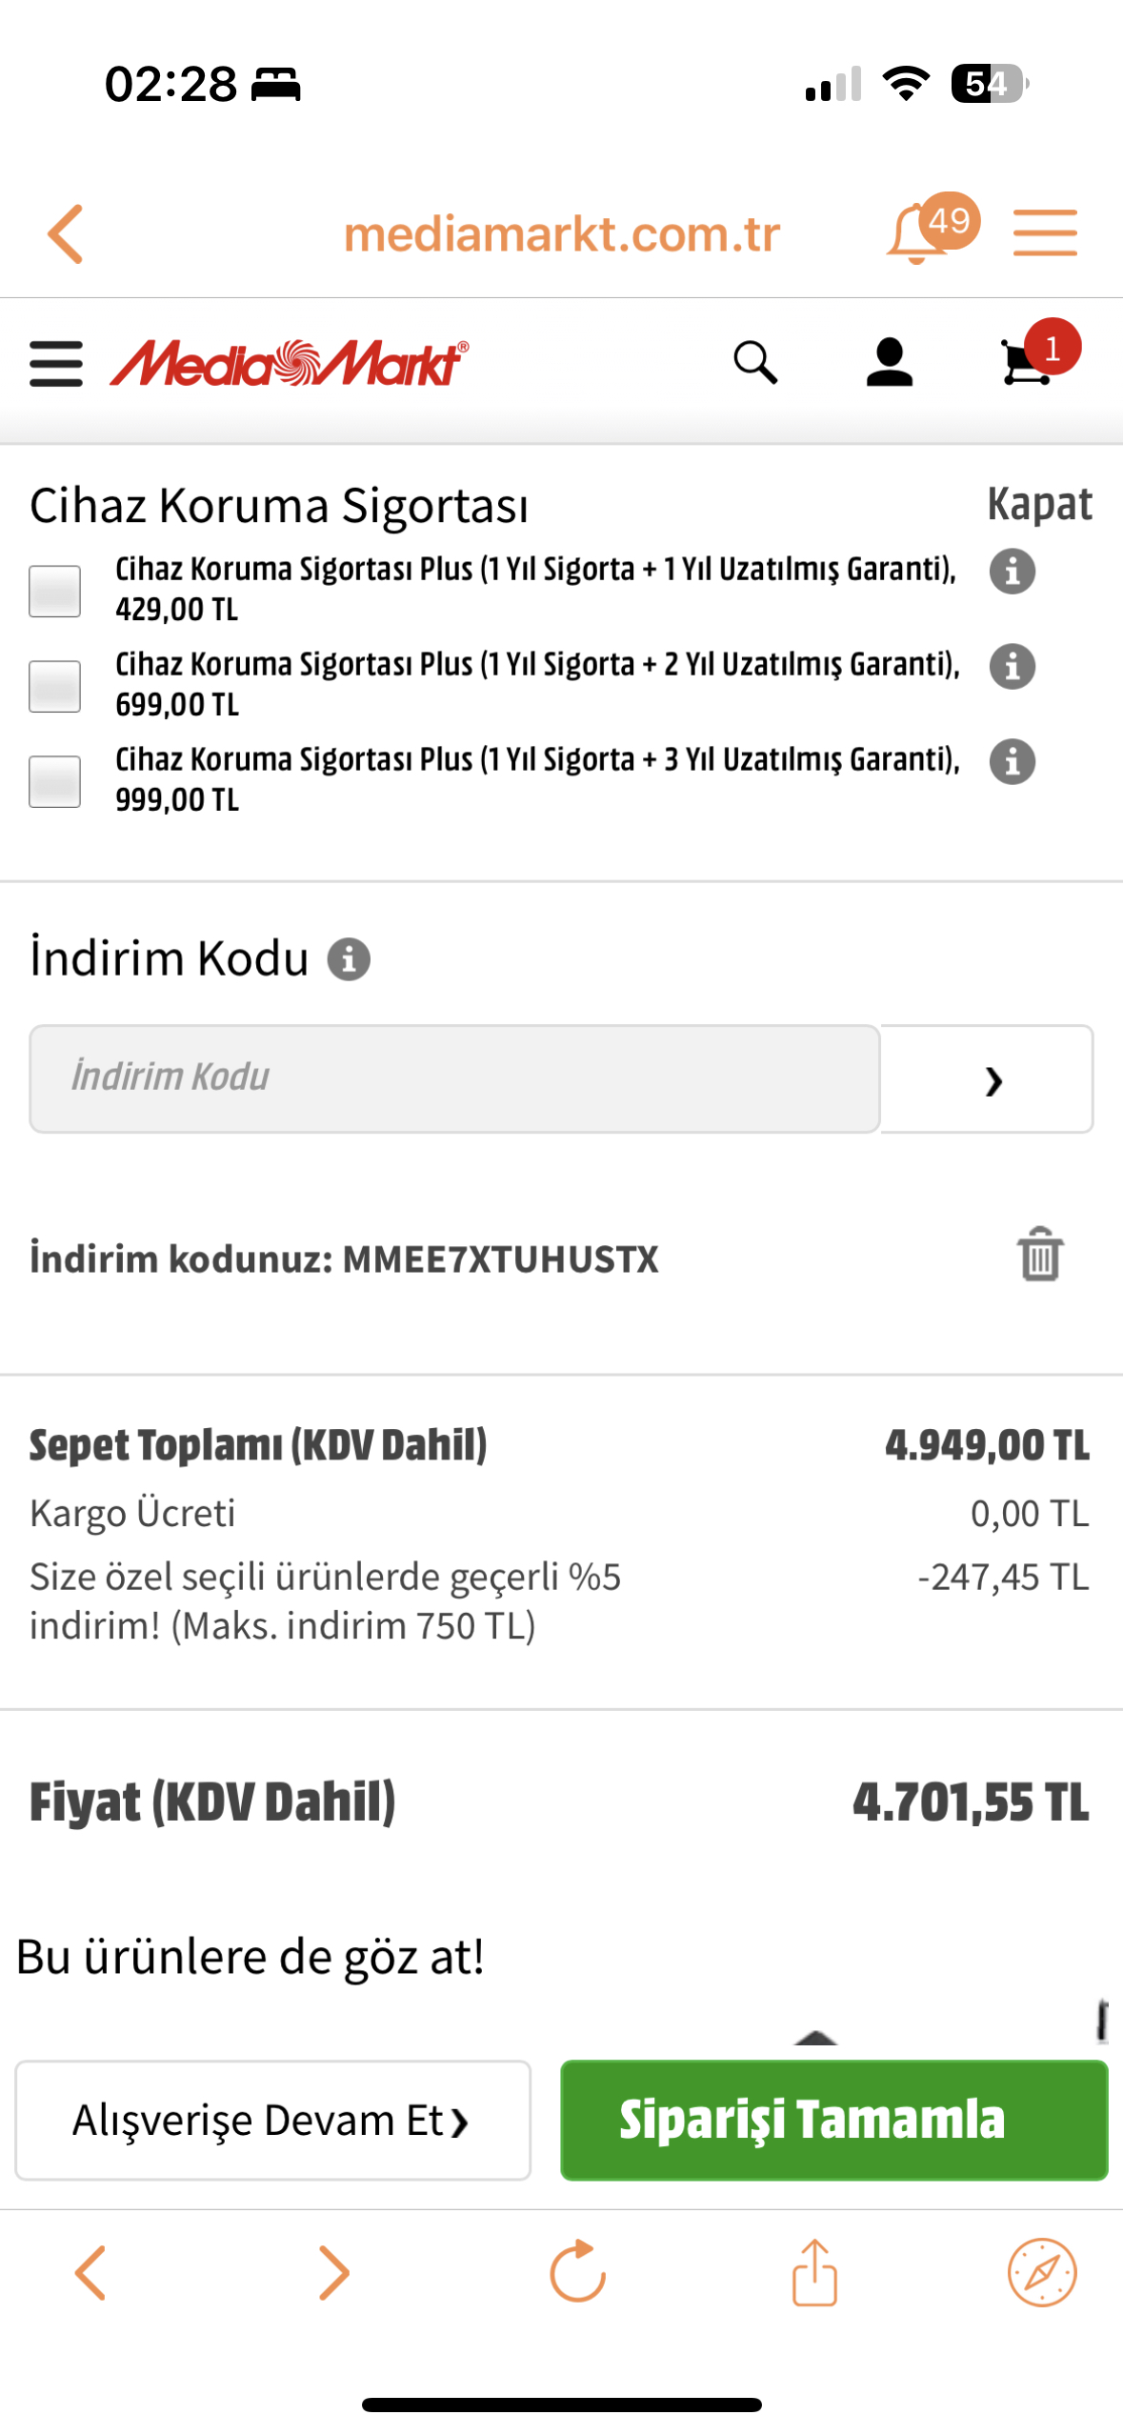Expand the Bu ürünlere de göz at panel arrow
1123x2435 pixels.
[815, 2038]
